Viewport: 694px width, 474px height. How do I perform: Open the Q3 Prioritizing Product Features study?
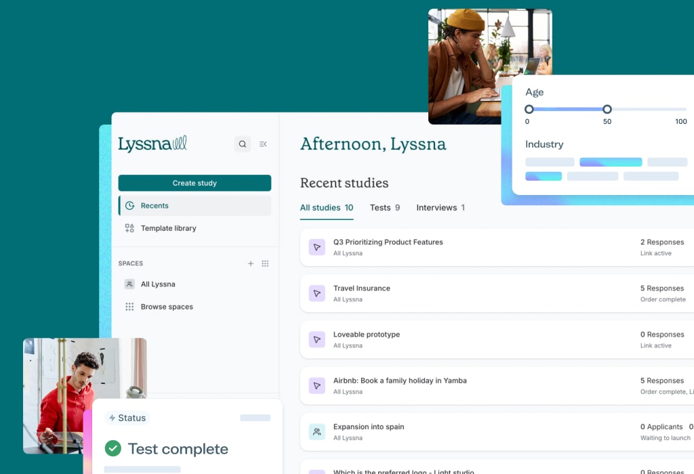(497, 247)
